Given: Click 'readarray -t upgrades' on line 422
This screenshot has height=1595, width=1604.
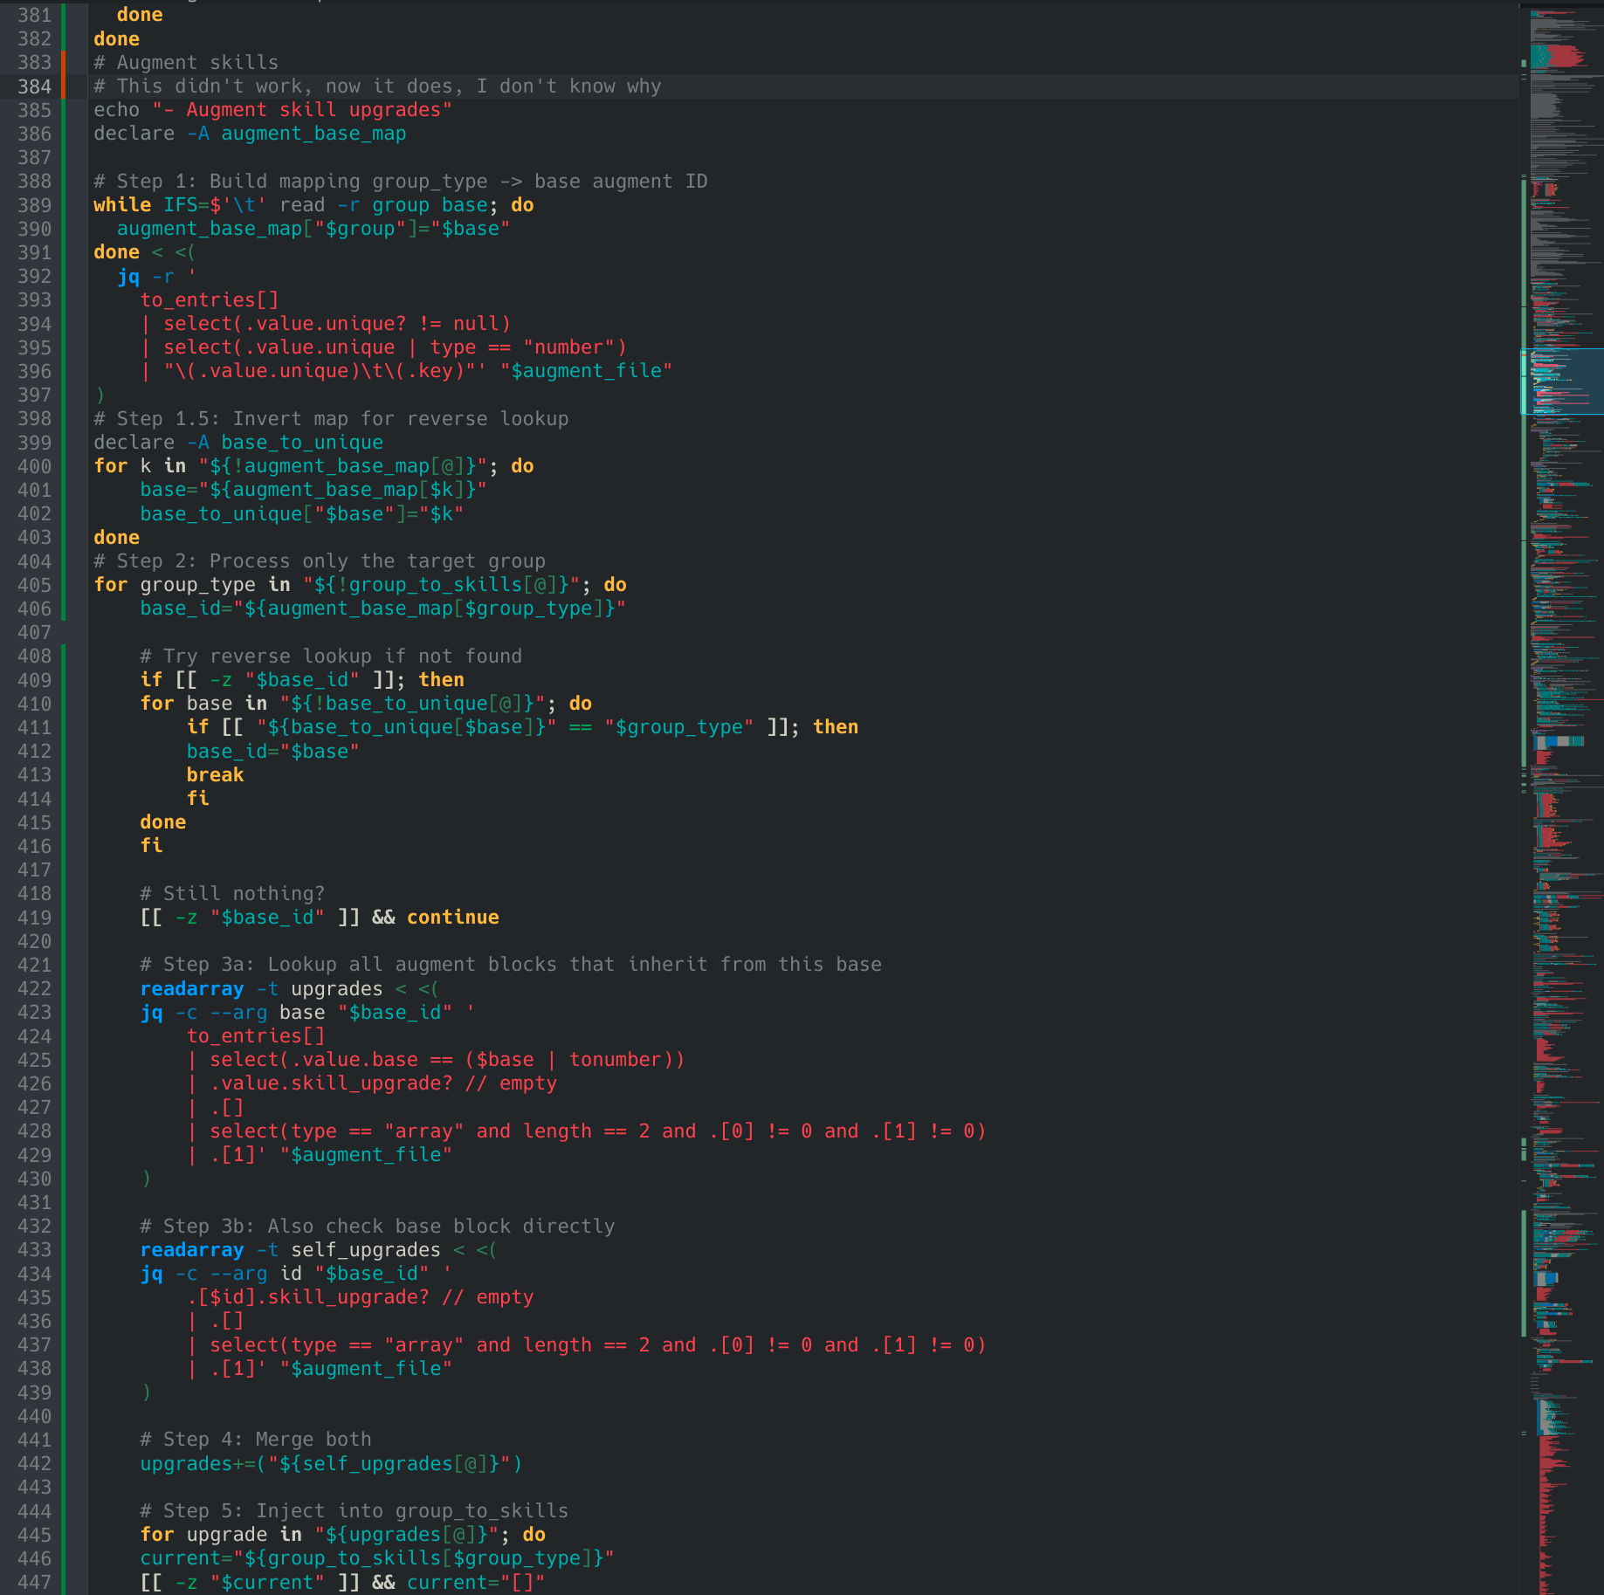Looking at the screenshot, I should [261, 989].
